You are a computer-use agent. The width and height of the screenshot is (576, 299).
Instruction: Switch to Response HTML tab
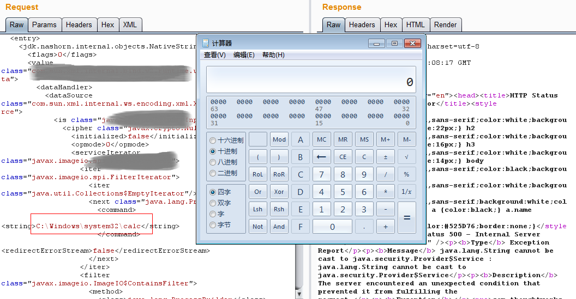(x=416, y=25)
